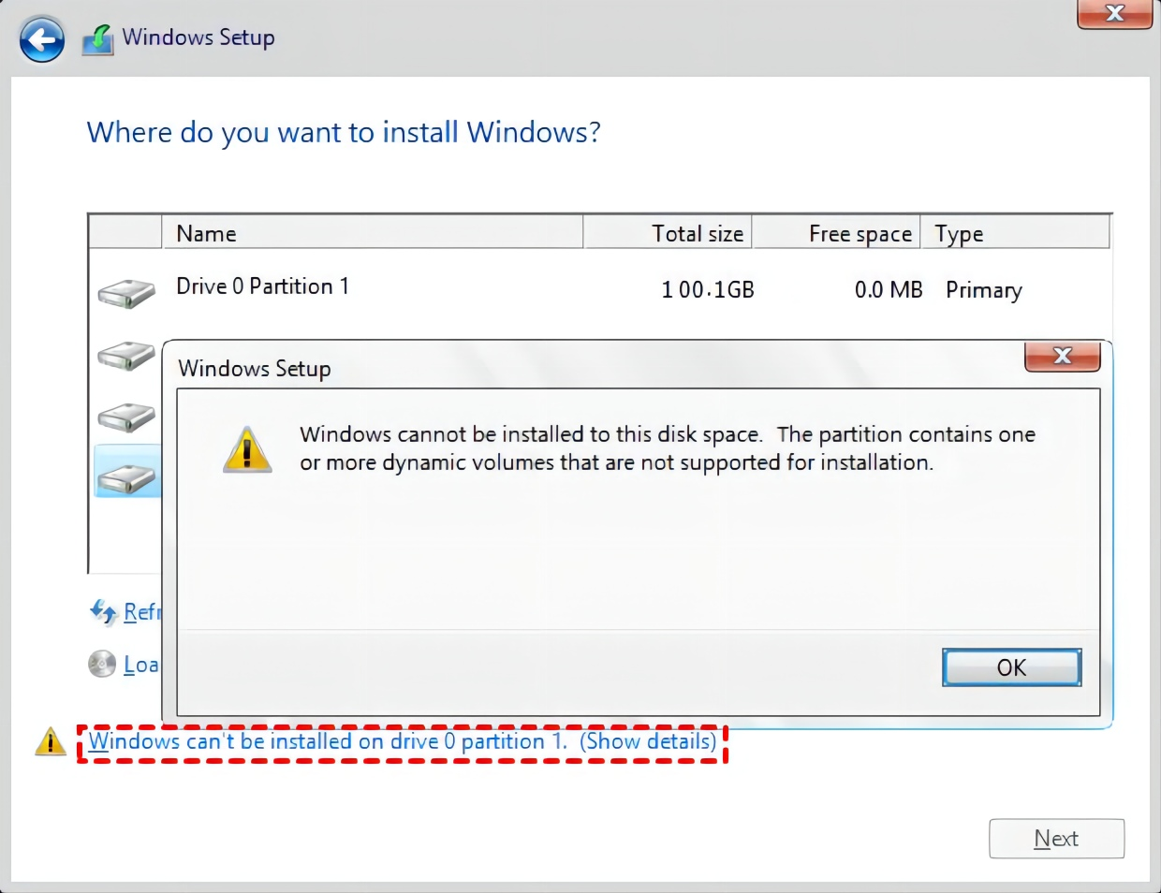This screenshot has height=893, width=1161.
Task: Select the Drive 0 Partition 1 disk icon
Action: click(126, 293)
